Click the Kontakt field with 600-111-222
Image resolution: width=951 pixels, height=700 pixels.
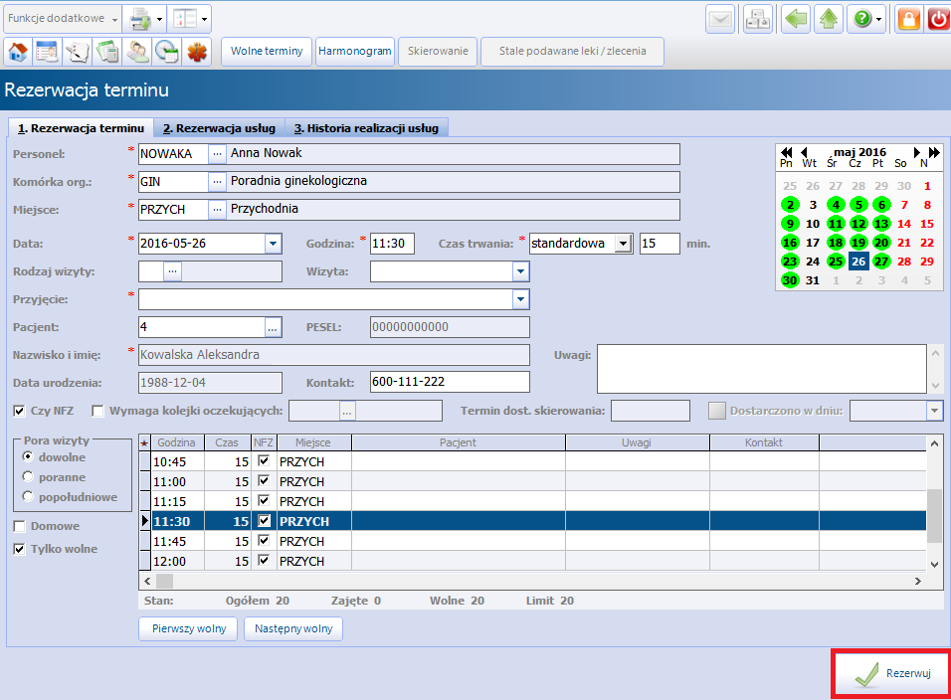coord(450,382)
